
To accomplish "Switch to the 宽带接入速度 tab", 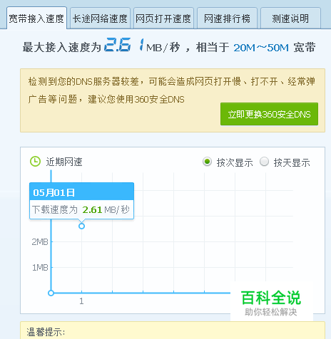I will coord(36,19).
